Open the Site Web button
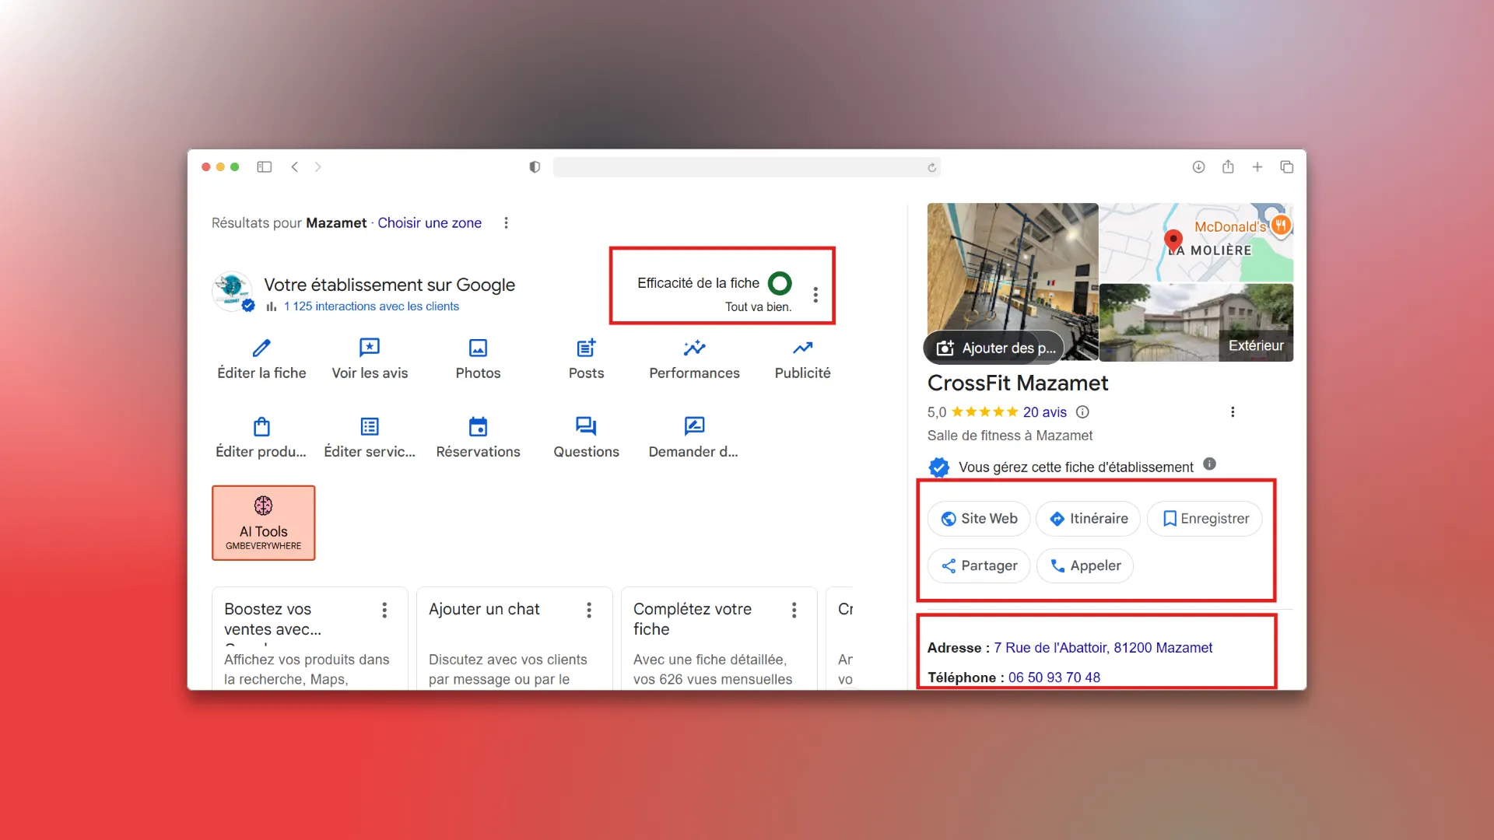This screenshot has height=840, width=1494. tap(978, 519)
